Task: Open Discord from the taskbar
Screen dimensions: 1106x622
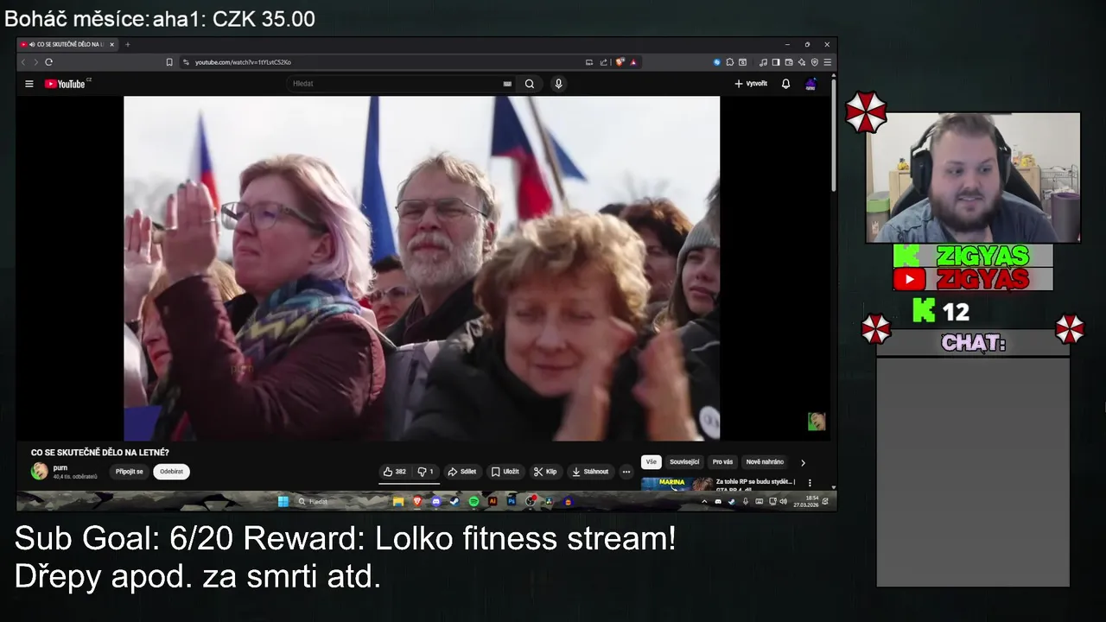Action: pyautogui.click(x=436, y=501)
